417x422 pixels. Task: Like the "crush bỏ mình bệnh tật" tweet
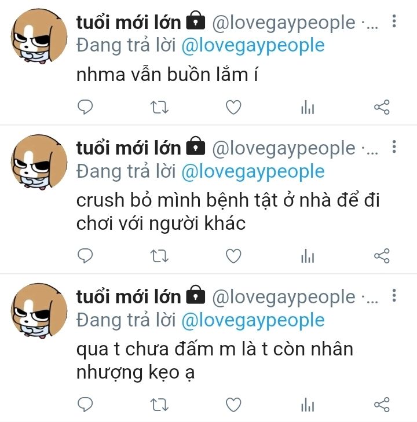pos(233,256)
